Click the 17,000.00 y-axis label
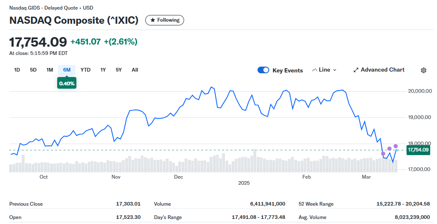The image size is (437, 224). (420, 169)
